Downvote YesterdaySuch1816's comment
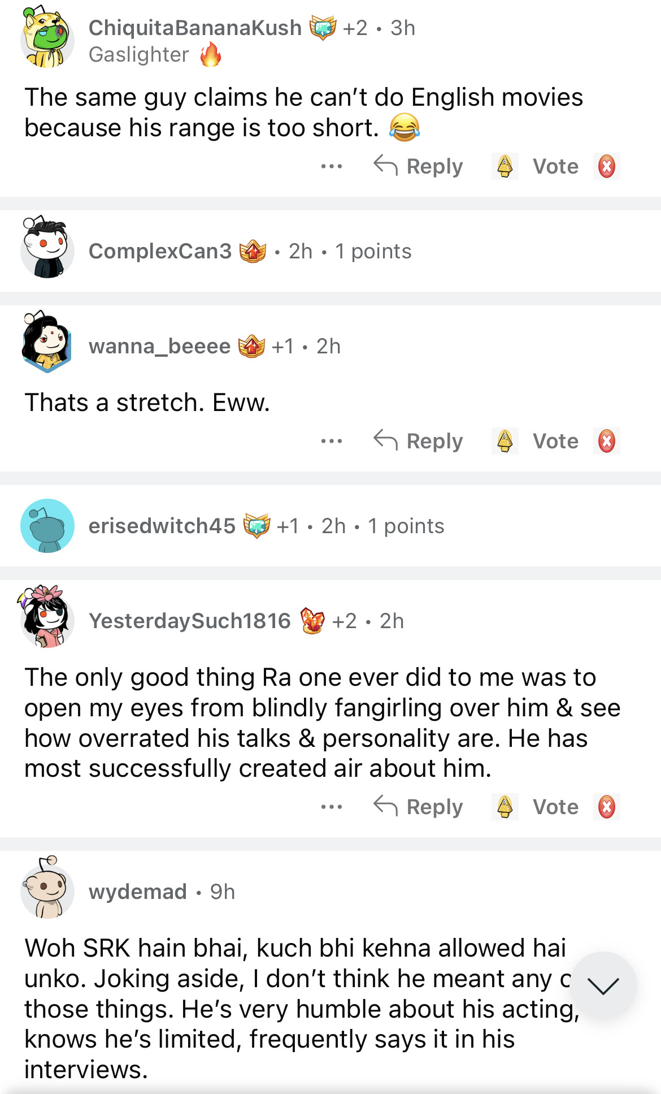The height and width of the screenshot is (1094, 661). click(606, 807)
